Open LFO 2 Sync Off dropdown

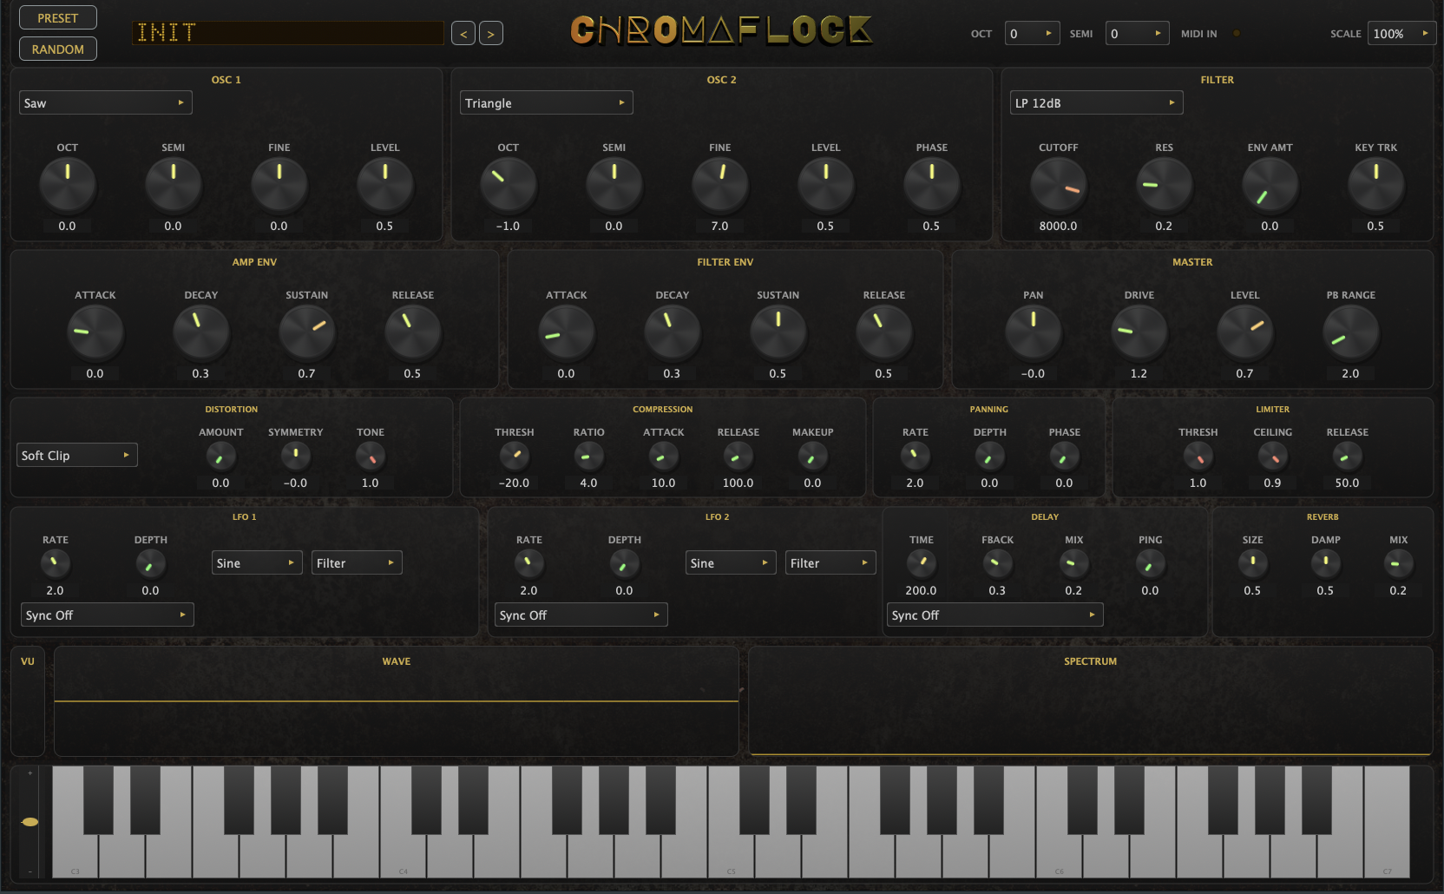(x=581, y=615)
